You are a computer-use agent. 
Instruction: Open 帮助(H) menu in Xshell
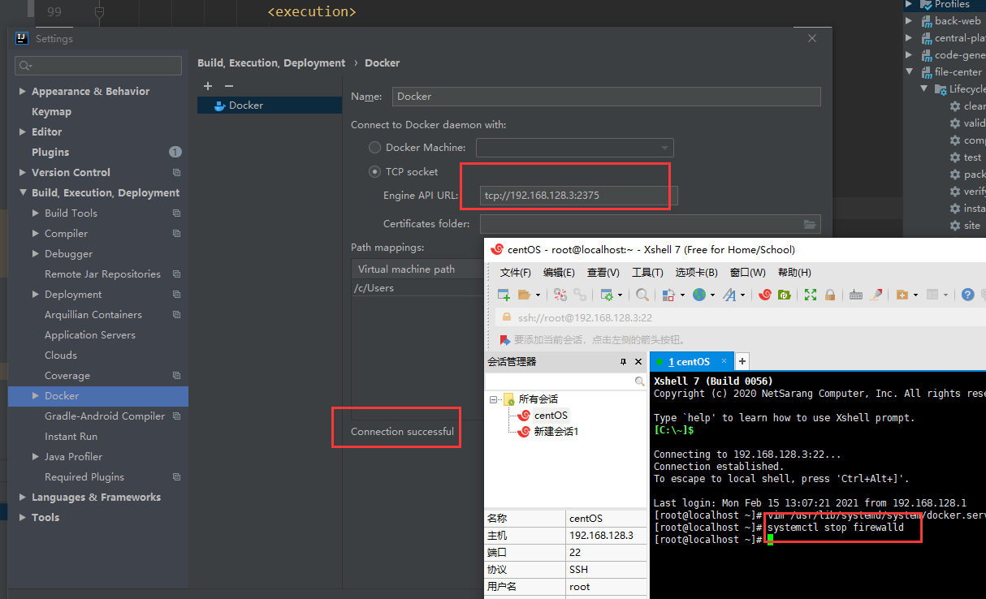click(x=794, y=273)
